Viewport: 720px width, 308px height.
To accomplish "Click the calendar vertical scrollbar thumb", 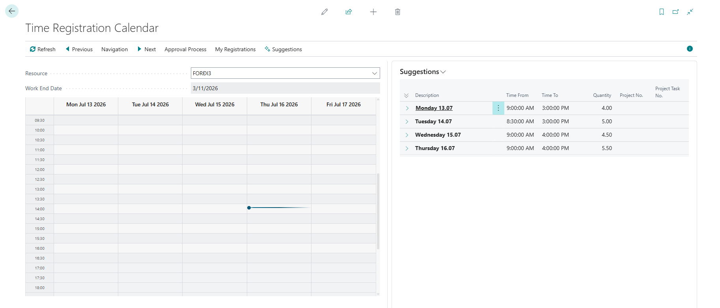I will [x=378, y=211].
